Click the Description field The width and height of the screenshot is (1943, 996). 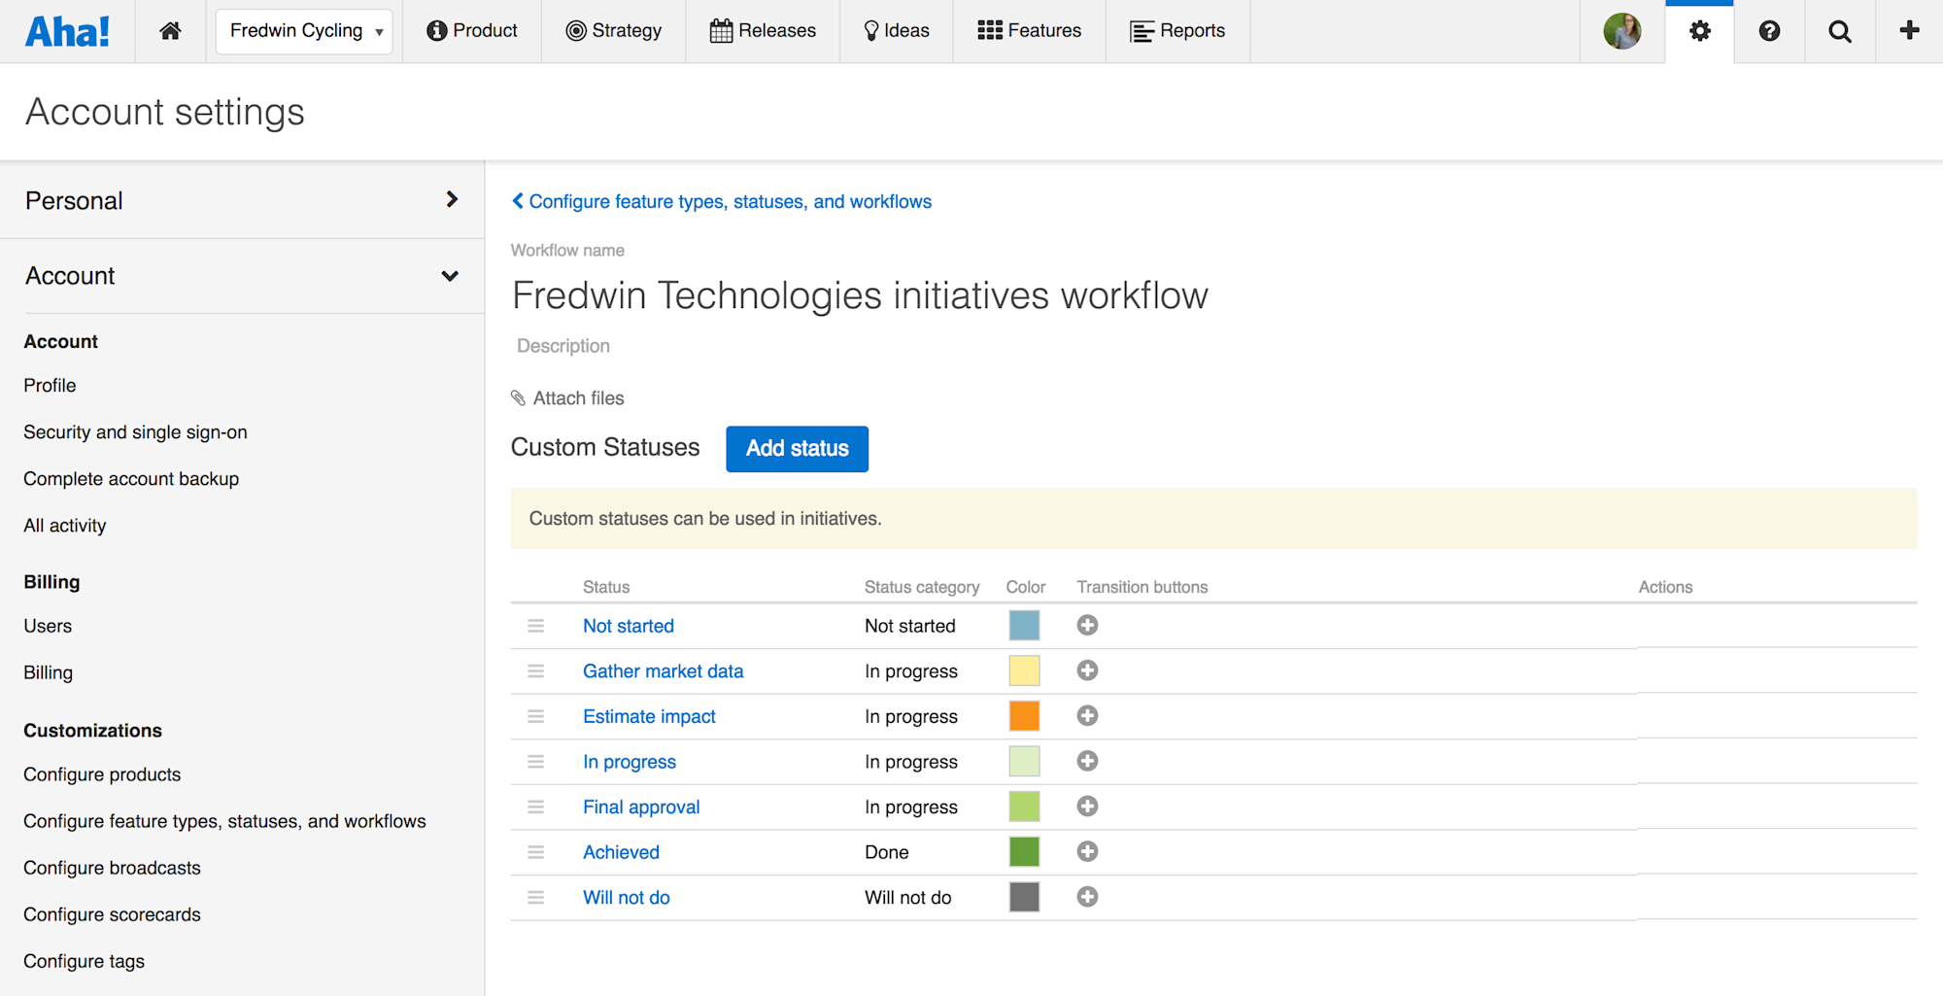563,346
